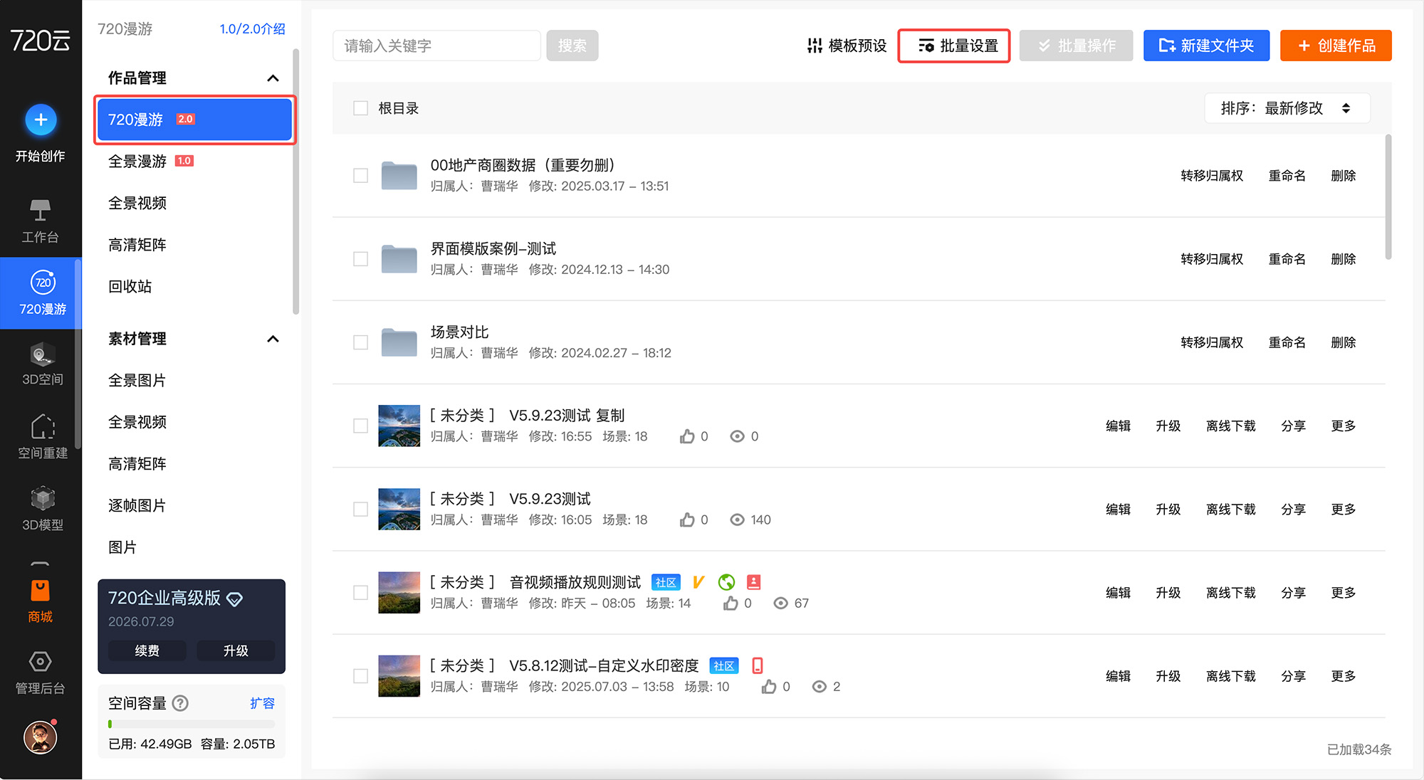The image size is (1424, 780).
Task: Select checkbox for V5.9.23测试 复制 work
Action: (x=361, y=426)
